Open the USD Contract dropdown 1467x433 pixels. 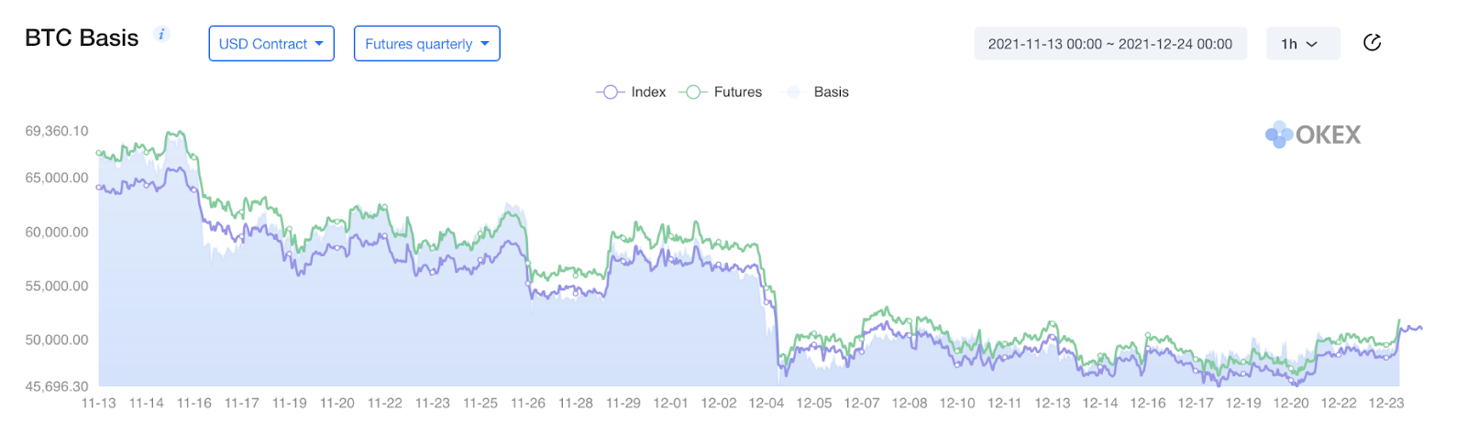(271, 44)
